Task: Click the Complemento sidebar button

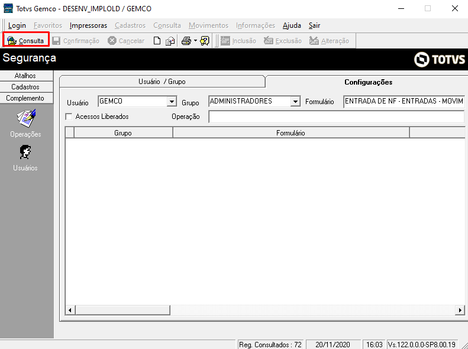Action: click(26, 98)
